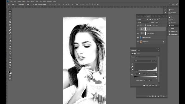Viewport: 185px width, 104px height.
Task: Open the layer Opacity dropdown arrow
Action: tap(159, 22)
